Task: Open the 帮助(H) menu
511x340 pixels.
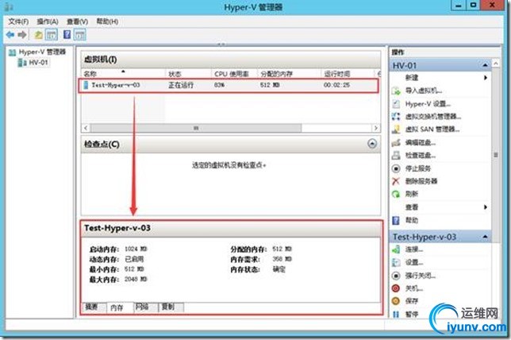Action: (107, 21)
